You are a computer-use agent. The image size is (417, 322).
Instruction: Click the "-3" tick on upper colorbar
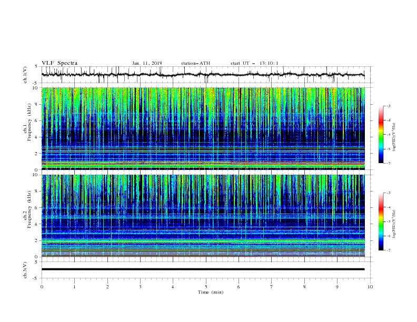point(388,106)
